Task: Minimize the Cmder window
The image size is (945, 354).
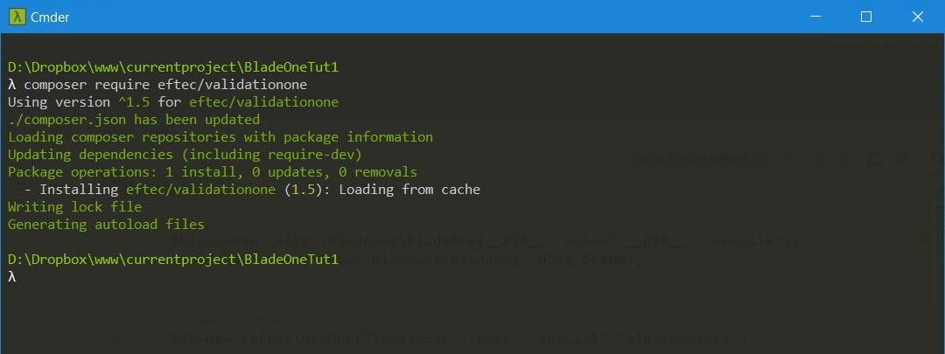Action: coord(815,17)
